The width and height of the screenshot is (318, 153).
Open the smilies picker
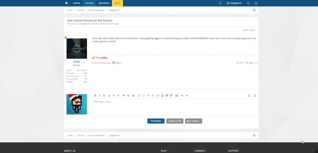tap(158, 96)
